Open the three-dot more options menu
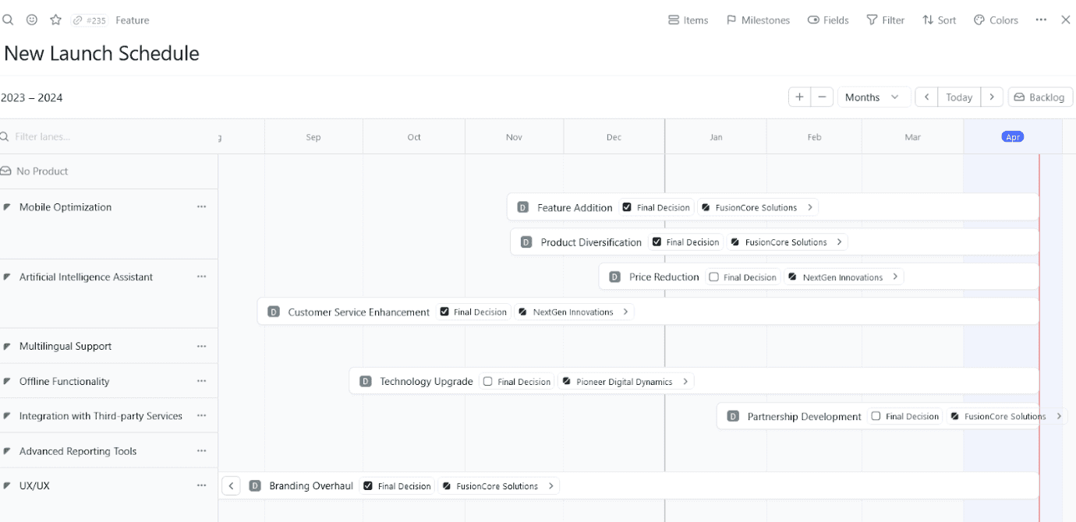 coord(1041,20)
